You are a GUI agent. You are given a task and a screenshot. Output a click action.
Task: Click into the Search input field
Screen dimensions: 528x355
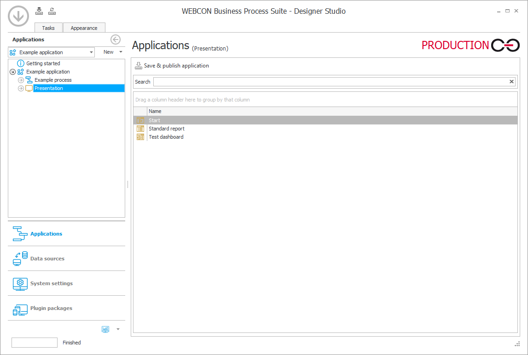(331, 82)
